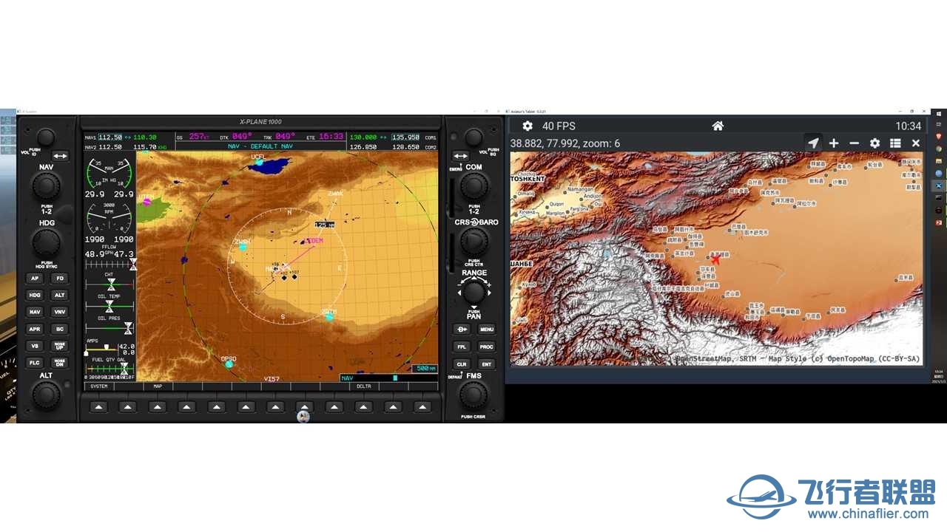The image size is (947, 532).
Task: Click the NOSE UP key
Action: pos(59,346)
